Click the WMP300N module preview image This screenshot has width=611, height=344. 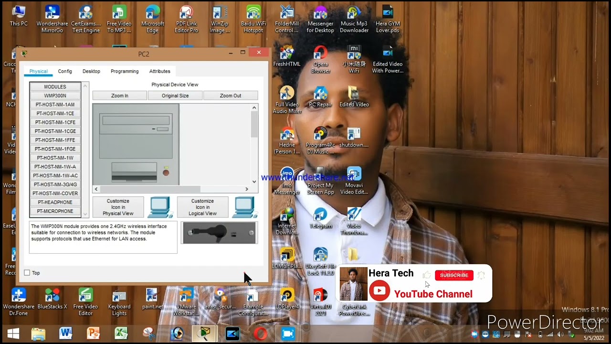coord(220,233)
